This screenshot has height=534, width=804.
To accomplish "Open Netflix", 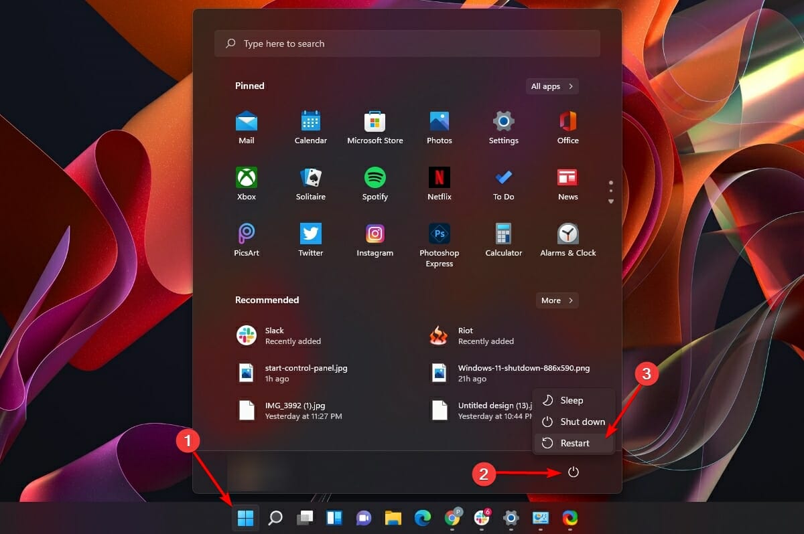I will tap(439, 183).
